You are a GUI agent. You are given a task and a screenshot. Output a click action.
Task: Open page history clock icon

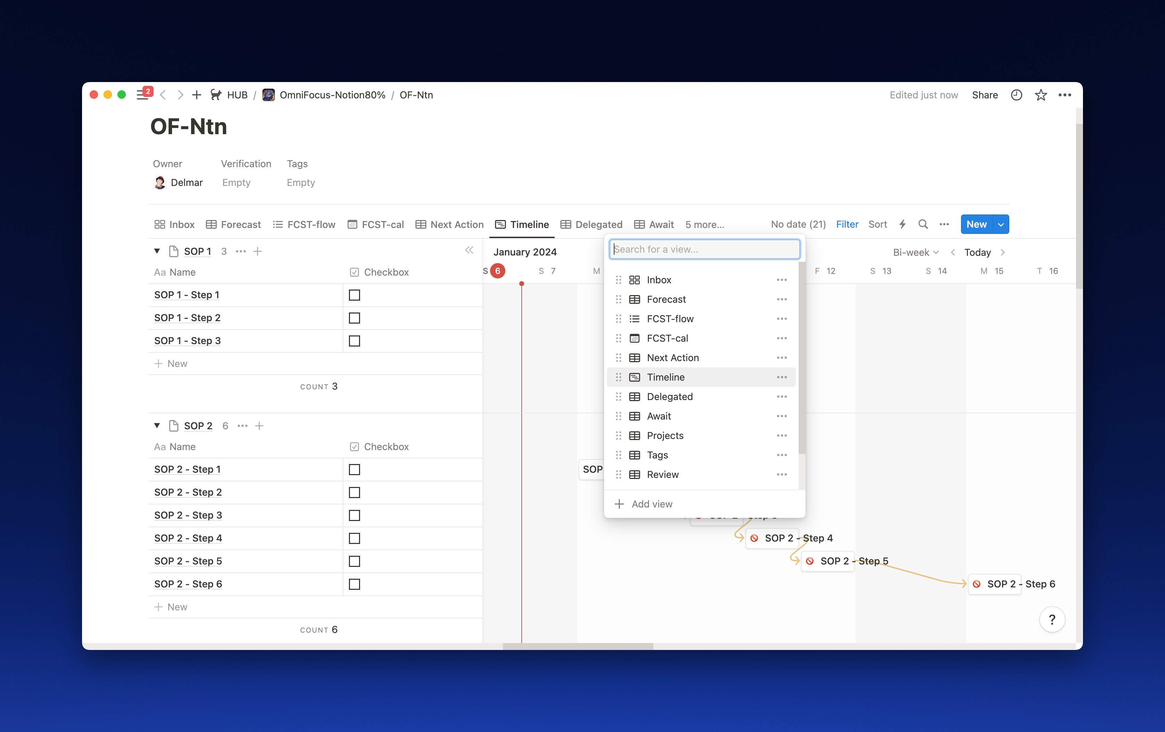pyautogui.click(x=1016, y=95)
